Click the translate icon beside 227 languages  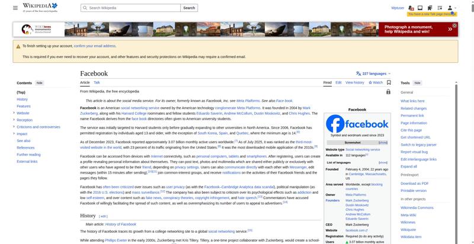tap(358, 73)
